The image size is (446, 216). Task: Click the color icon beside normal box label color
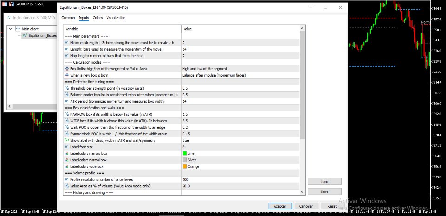coord(67,160)
